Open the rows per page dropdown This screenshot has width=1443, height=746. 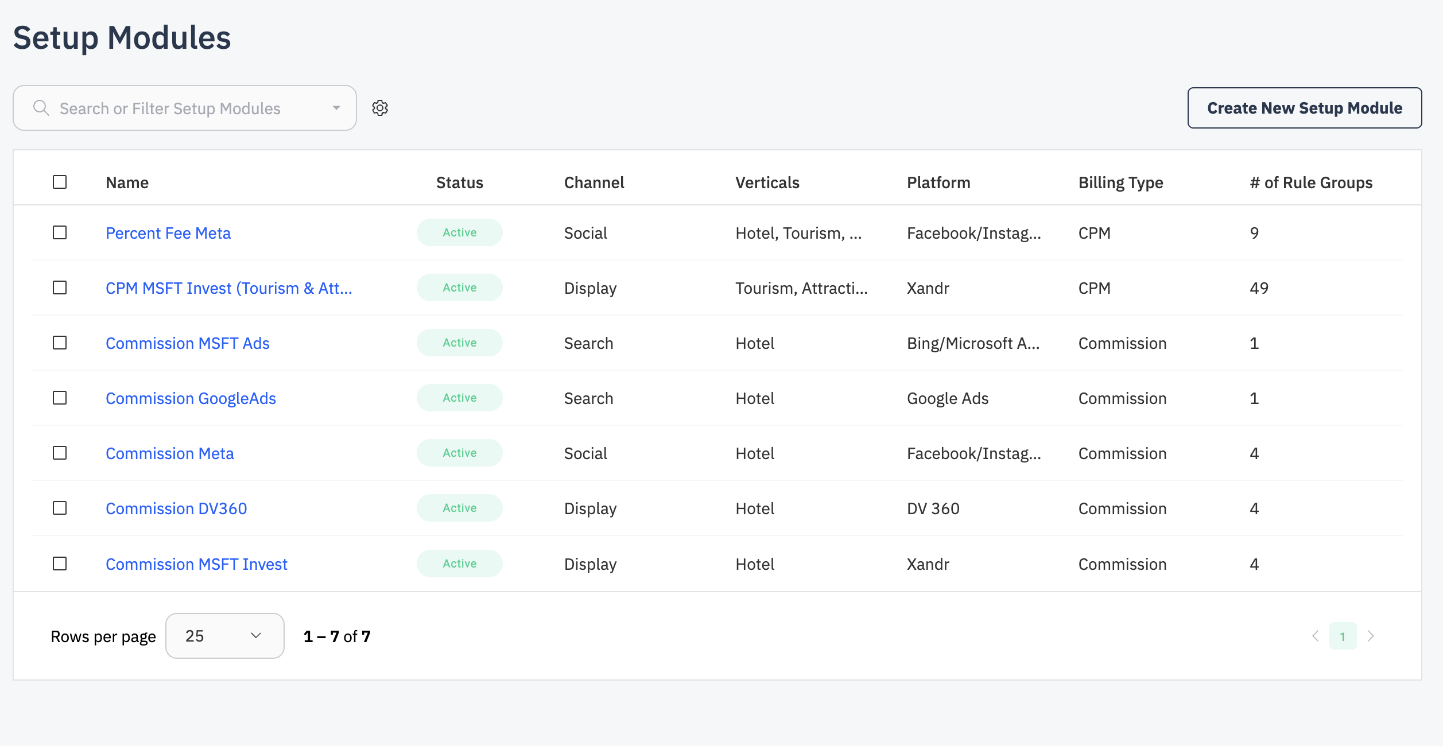point(224,636)
